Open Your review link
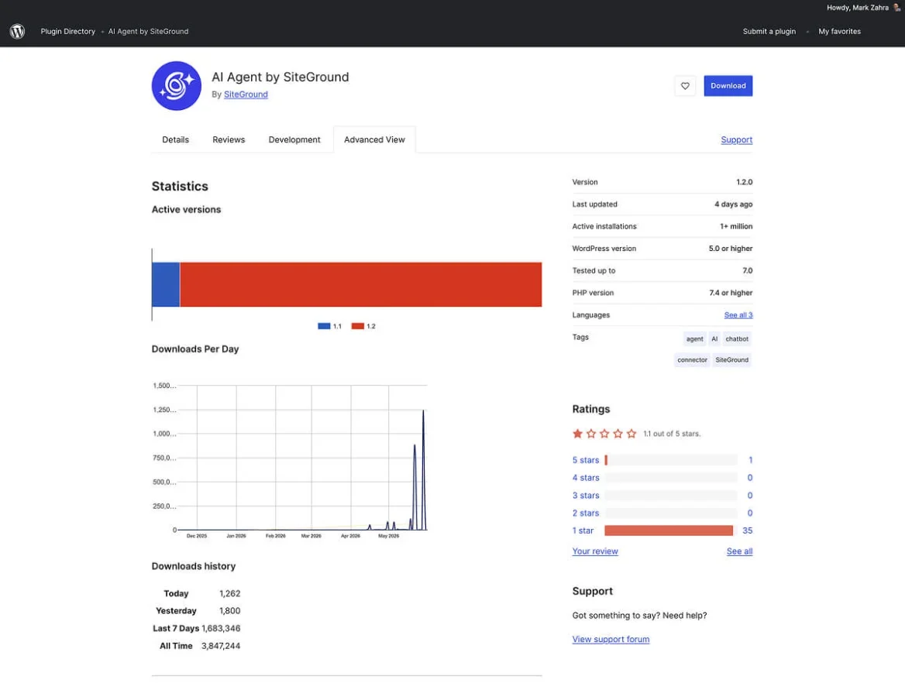Viewport: 905px width, 697px height. click(595, 551)
